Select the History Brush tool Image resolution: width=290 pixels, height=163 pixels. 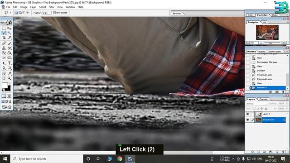(x=9, y=48)
